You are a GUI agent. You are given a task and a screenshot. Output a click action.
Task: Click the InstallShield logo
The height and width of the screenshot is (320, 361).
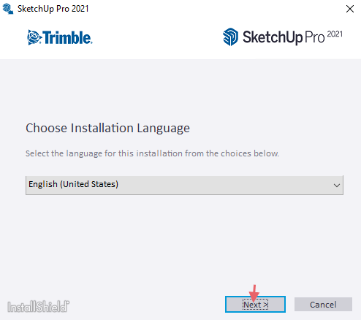pos(38,307)
